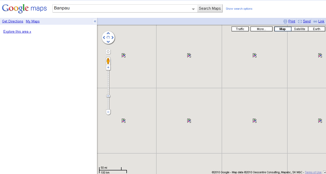Click the Link chain icon
The width and height of the screenshot is (326, 174).
(x=315, y=21)
